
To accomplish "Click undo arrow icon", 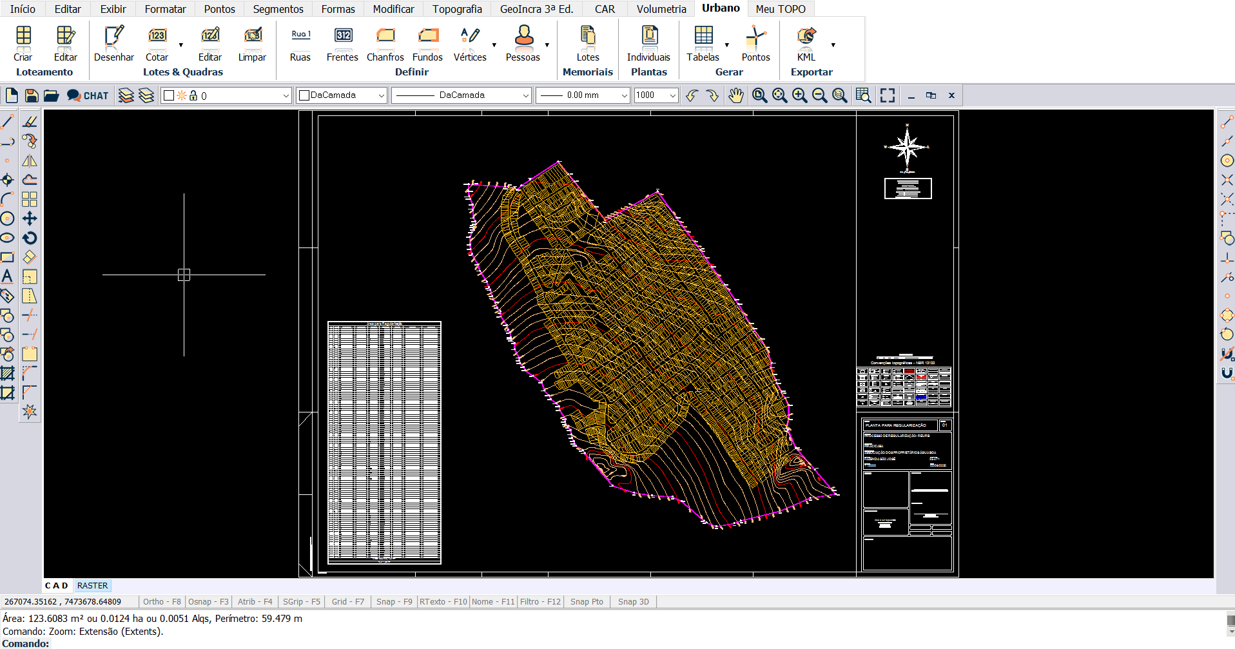I will tap(692, 95).
